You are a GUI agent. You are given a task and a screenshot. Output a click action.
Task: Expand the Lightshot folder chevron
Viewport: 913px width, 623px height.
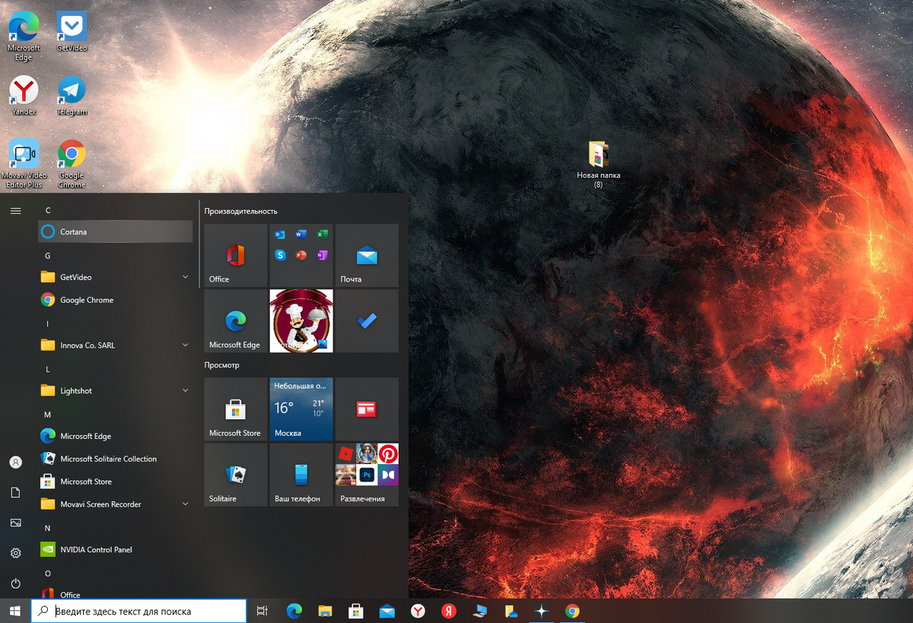pyautogui.click(x=185, y=390)
